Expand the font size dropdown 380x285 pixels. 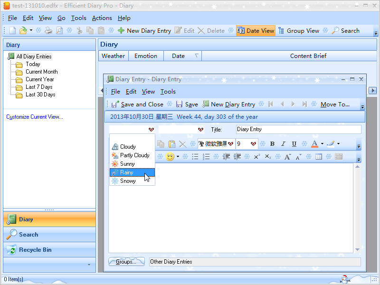coord(254,144)
